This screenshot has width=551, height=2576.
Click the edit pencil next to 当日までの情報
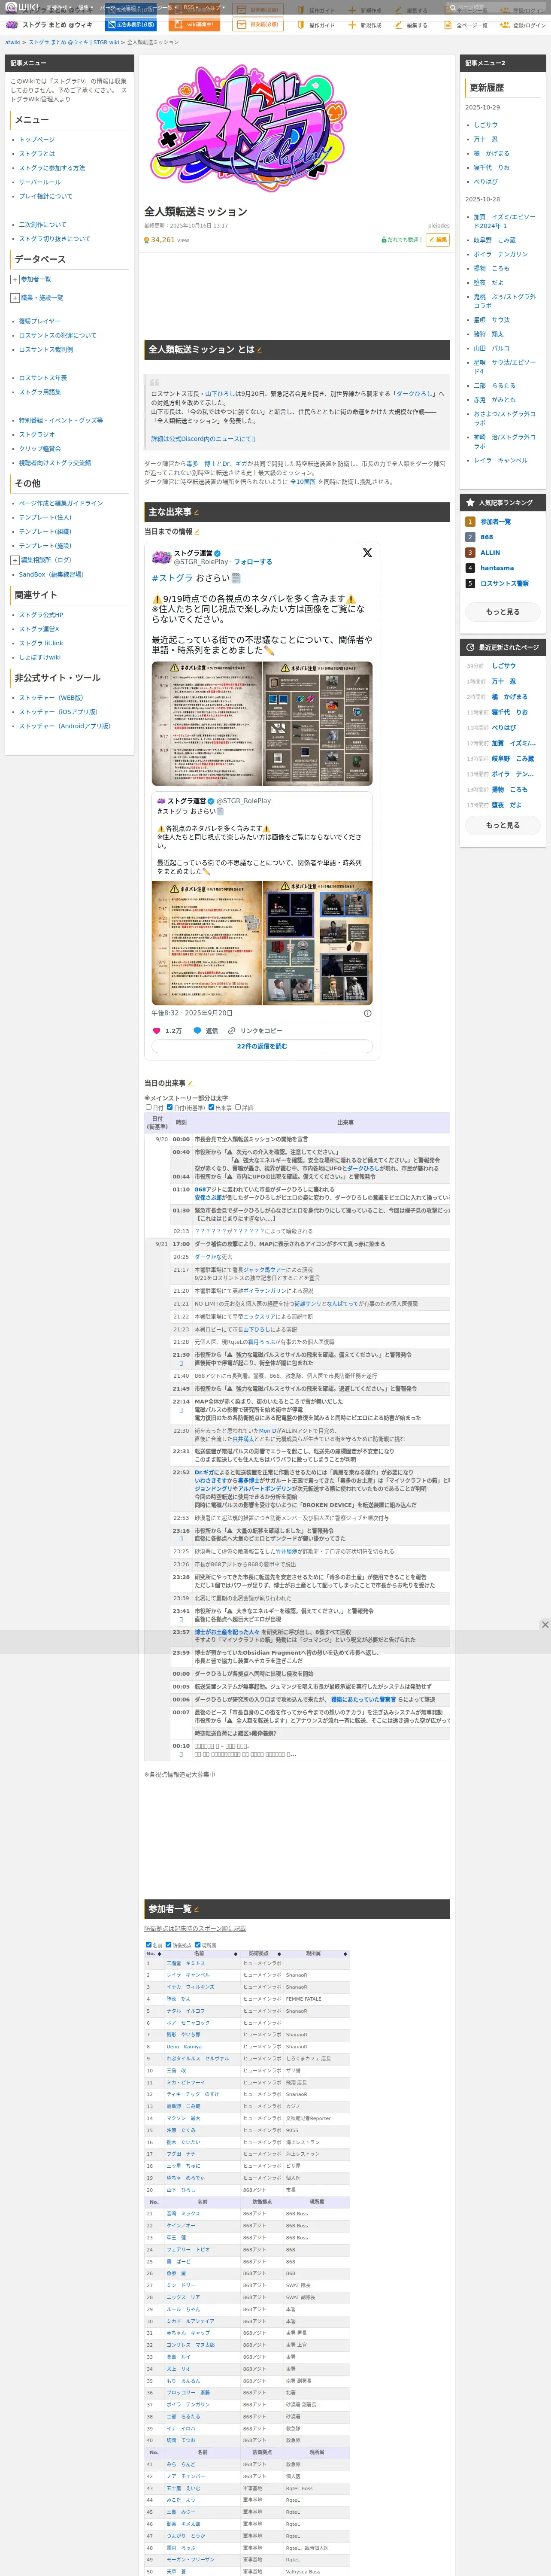197,532
